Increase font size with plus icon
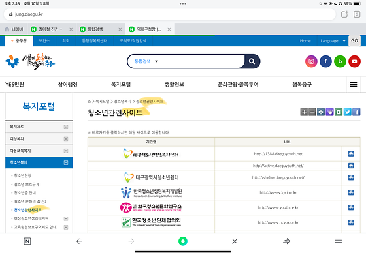Viewport: 366px width, 255px height. click(304, 112)
